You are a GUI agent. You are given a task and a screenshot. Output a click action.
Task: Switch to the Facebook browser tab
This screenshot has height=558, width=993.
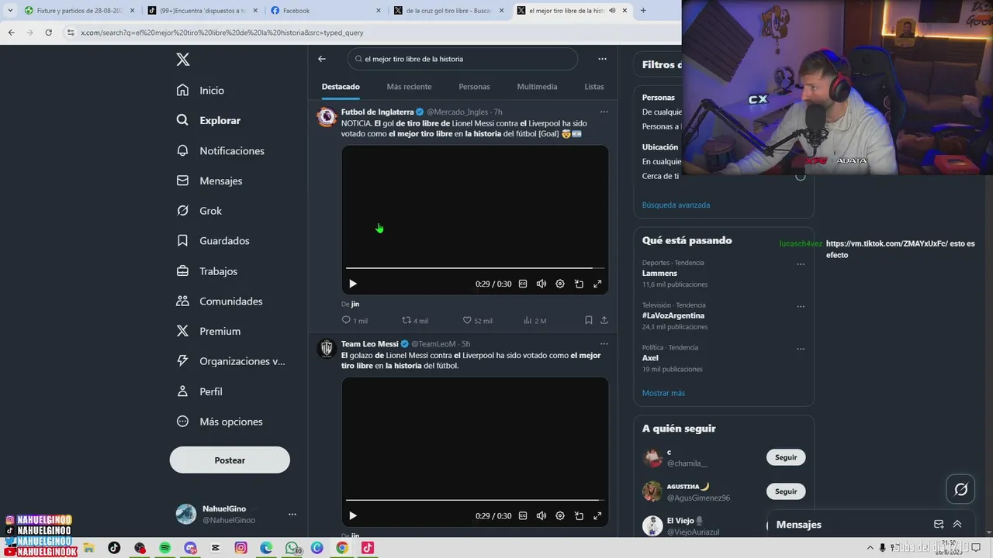[326, 11]
